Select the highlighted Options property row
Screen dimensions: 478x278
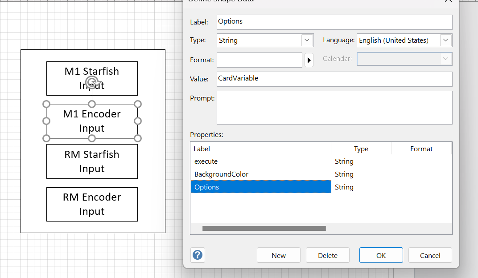coord(260,187)
